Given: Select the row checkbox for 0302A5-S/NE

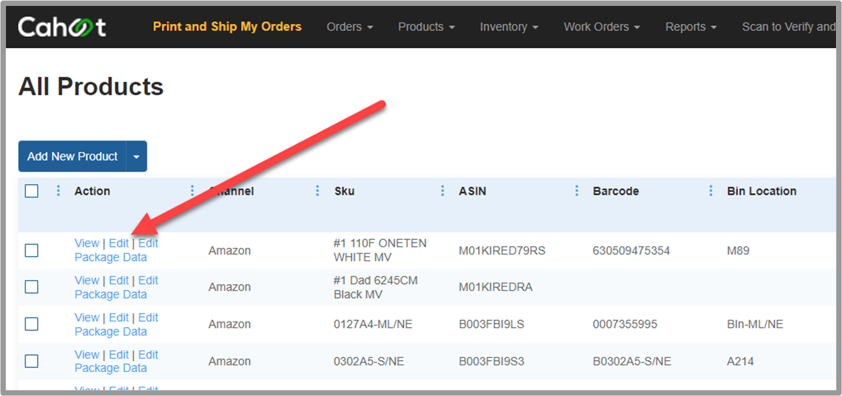Looking at the screenshot, I should 32,361.
